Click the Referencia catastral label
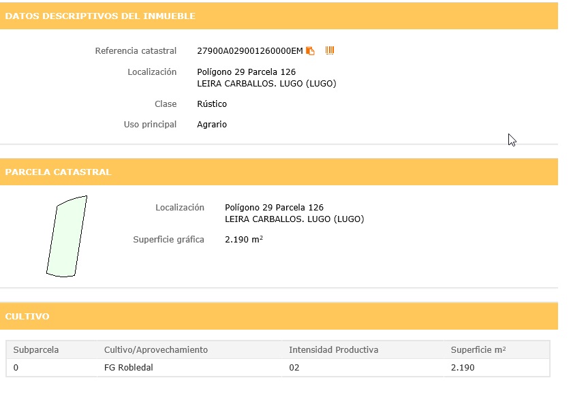571x393 pixels. click(136, 51)
